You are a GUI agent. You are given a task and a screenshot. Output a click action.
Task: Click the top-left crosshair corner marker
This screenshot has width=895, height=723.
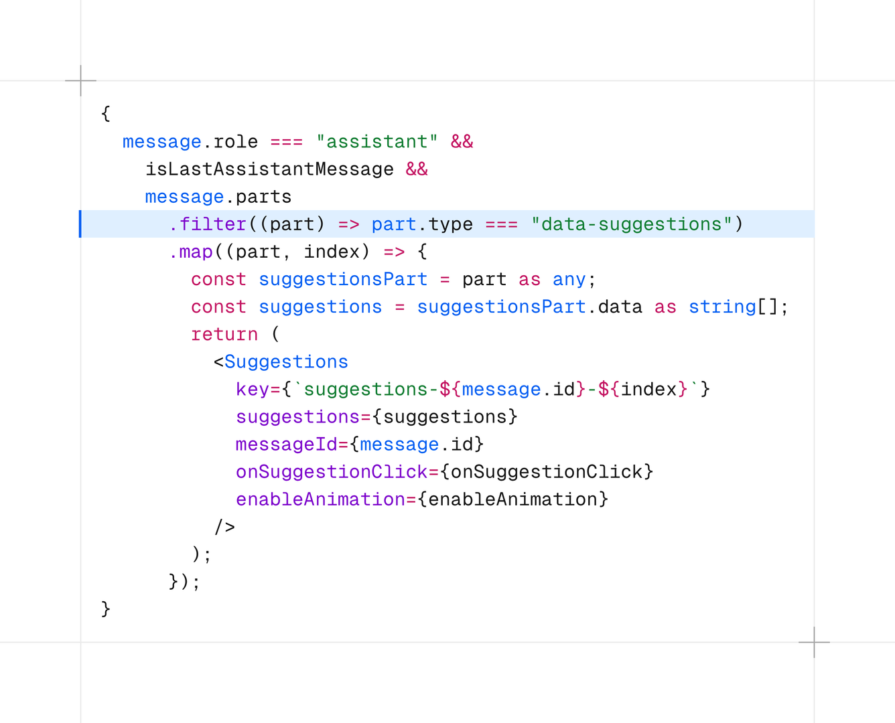(81, 81)
